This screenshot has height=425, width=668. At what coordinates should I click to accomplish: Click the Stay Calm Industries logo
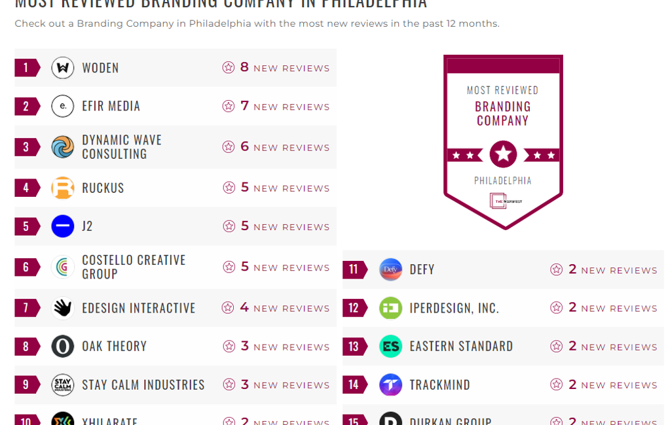pos(63,384)
